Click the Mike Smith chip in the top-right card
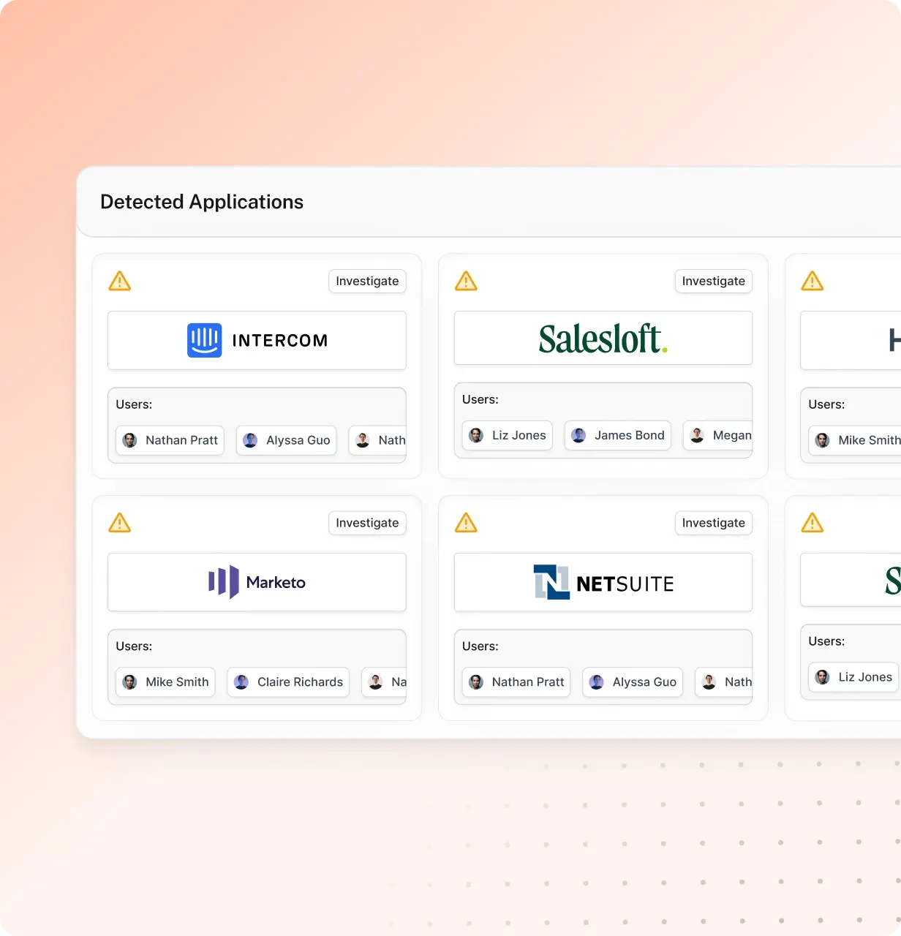The width and height of the screenshot is (901, 936). click(x=855, y=440)
